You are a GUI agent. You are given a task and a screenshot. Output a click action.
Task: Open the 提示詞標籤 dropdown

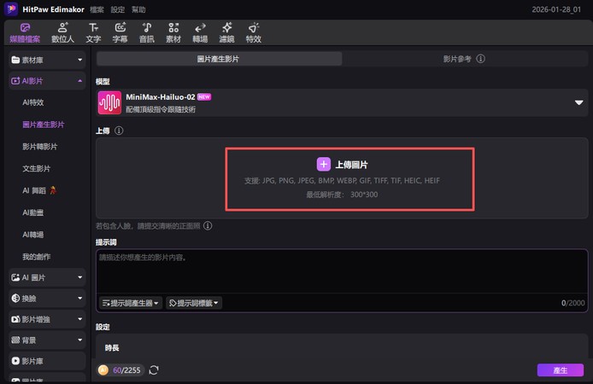tap(194, 303)
